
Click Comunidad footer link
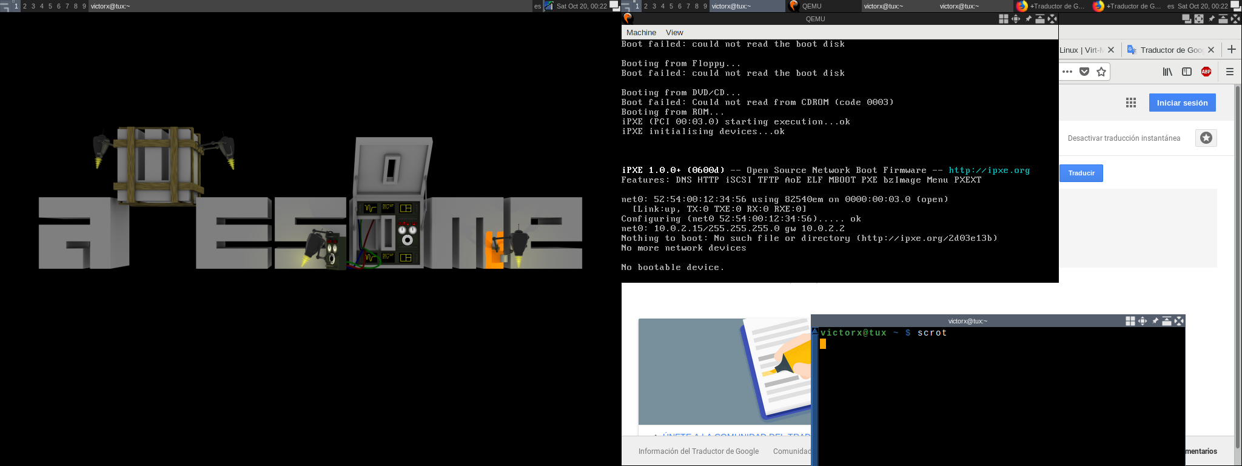[792, 451]
